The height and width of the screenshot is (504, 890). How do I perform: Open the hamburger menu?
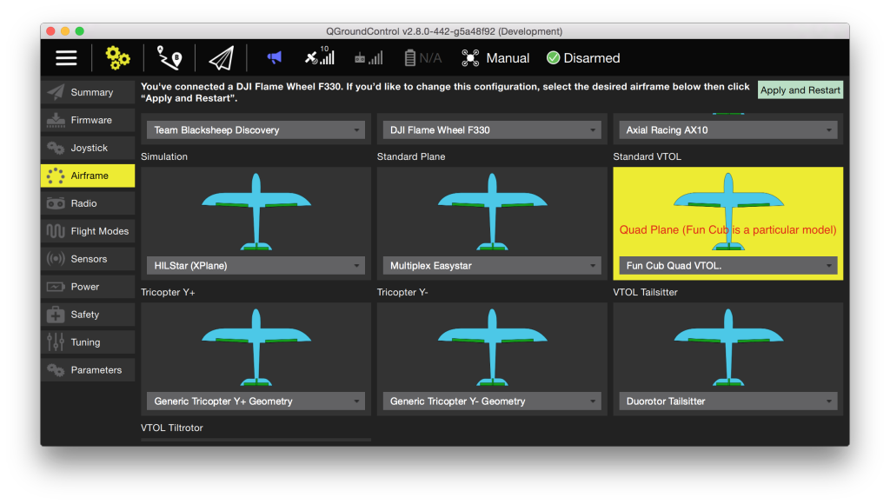pyautogui.click(x=66, y=57)
